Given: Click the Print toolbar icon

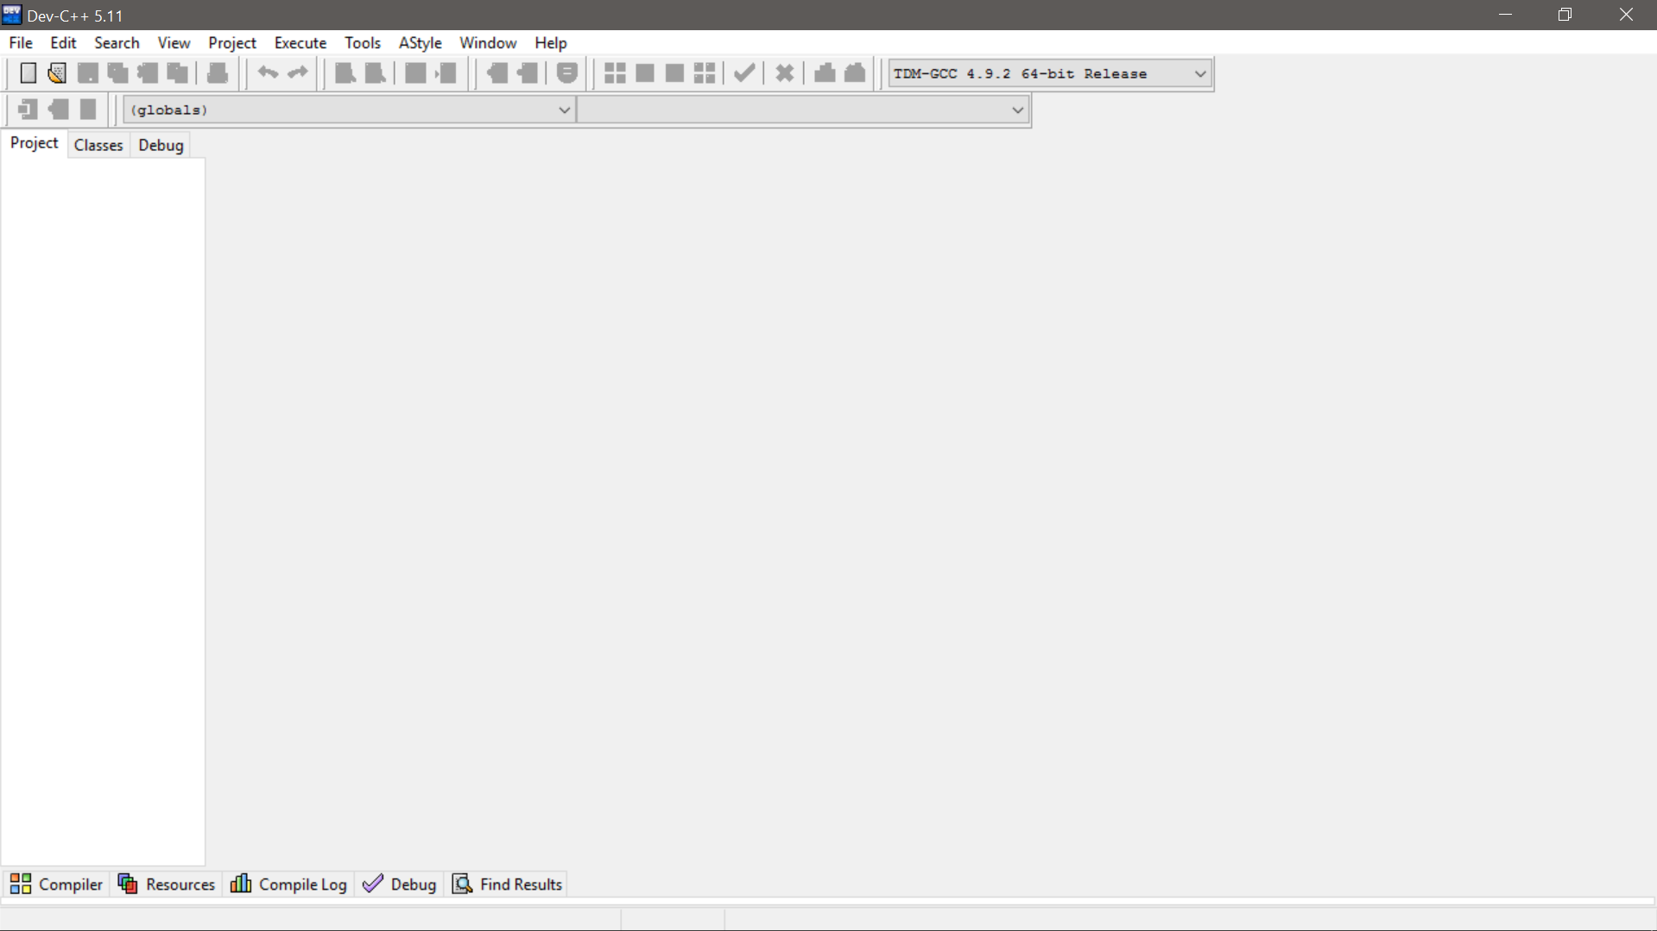Looking at the screenshot, I should coord(218,73).
